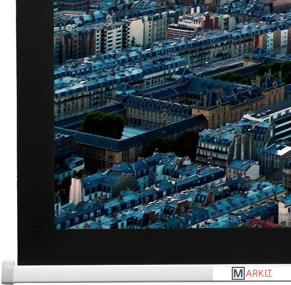The image size is (291, 285).
Task: Click the curved dome roof at lower center
Action: tap(125, 183)
